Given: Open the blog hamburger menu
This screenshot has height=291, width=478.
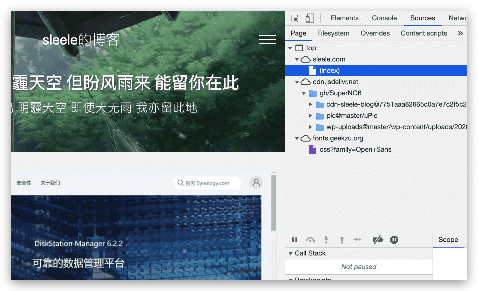Looking at the screenshot, I should coord(268,39).
